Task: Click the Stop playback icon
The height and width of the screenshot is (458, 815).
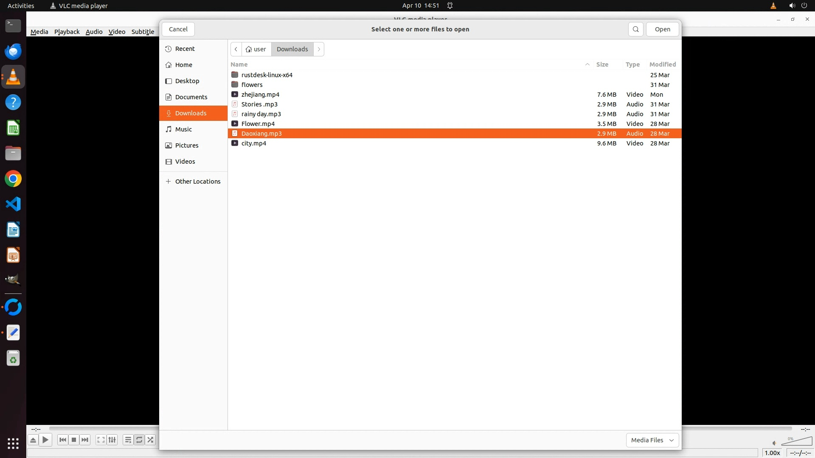Action: coord(74,440)
